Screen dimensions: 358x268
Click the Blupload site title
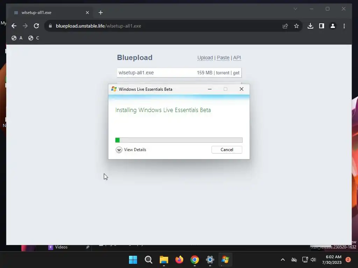135,58
